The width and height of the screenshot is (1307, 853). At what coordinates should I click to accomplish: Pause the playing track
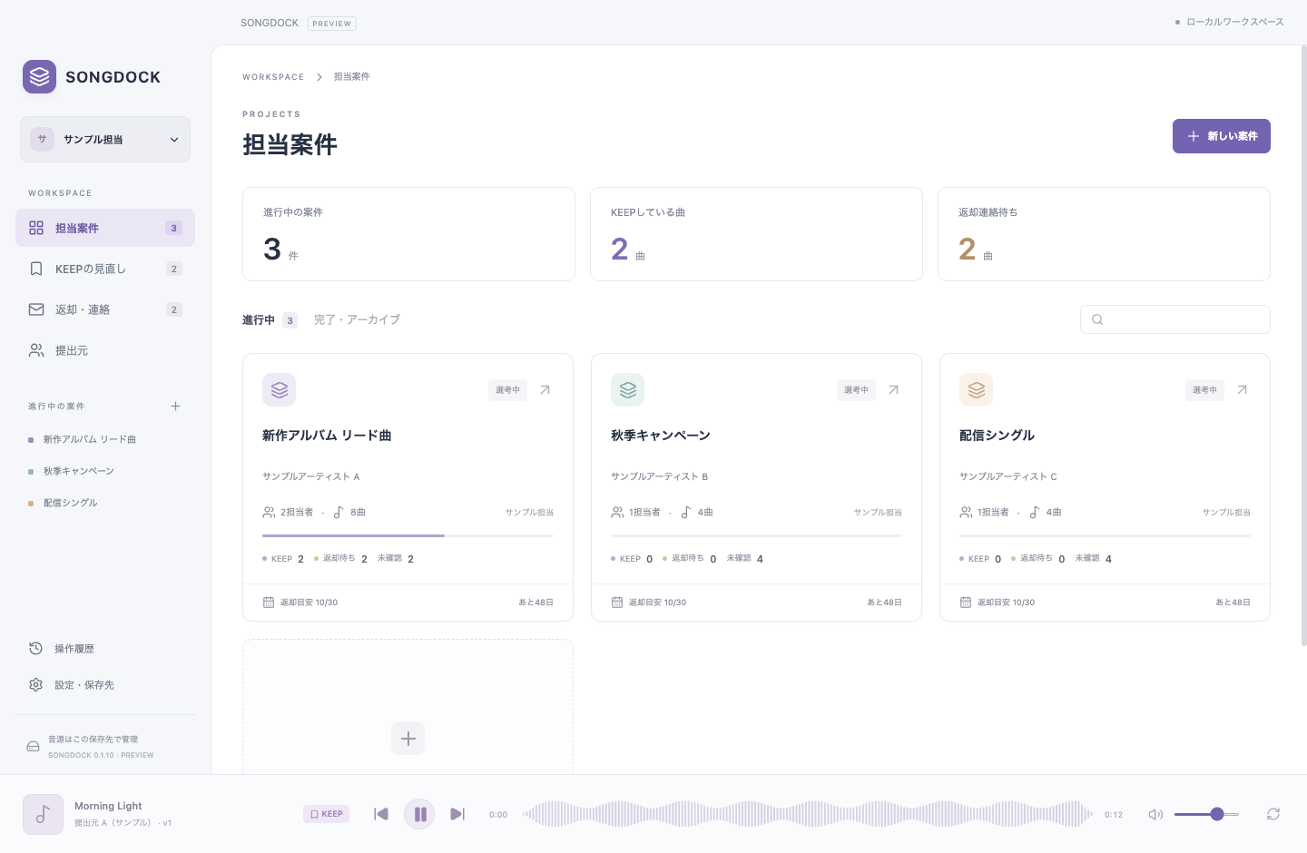click(419, 814)
